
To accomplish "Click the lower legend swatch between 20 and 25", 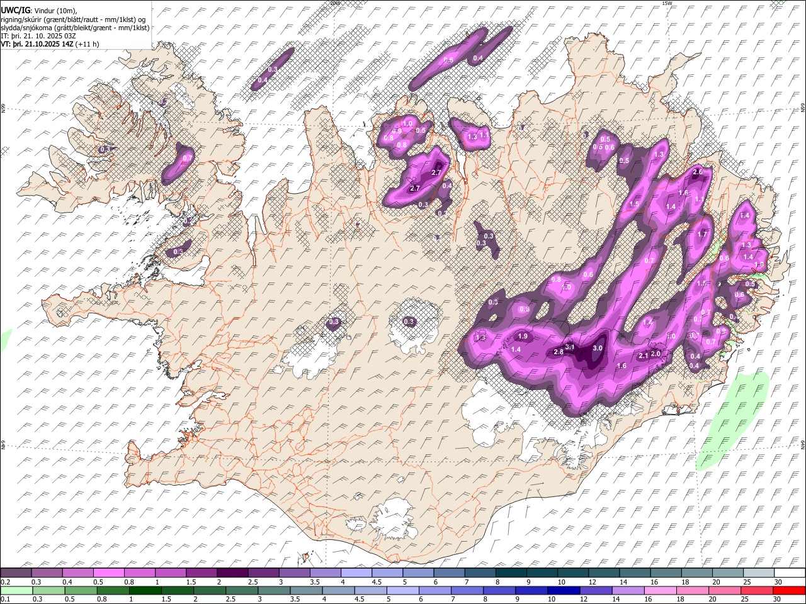I will (725, 590).
